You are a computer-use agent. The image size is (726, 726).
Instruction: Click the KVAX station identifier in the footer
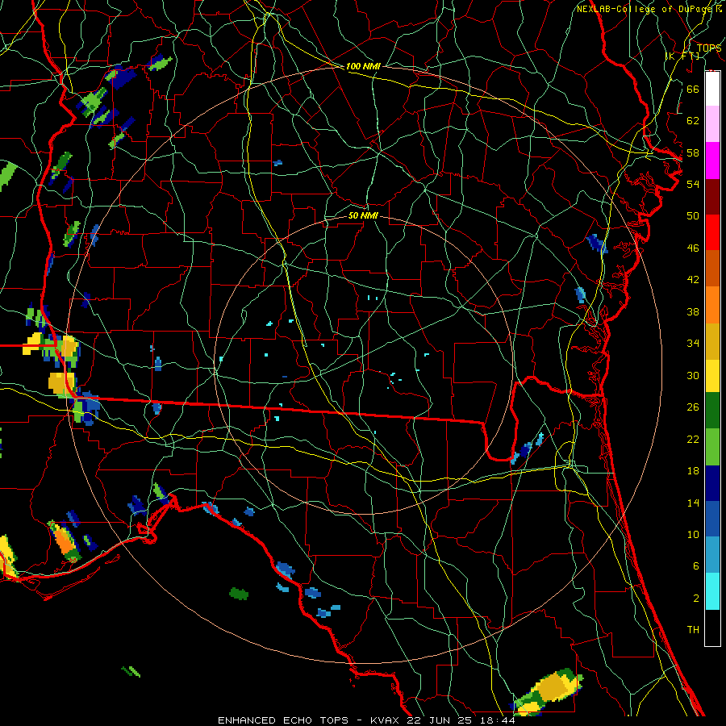pos(384,720)
